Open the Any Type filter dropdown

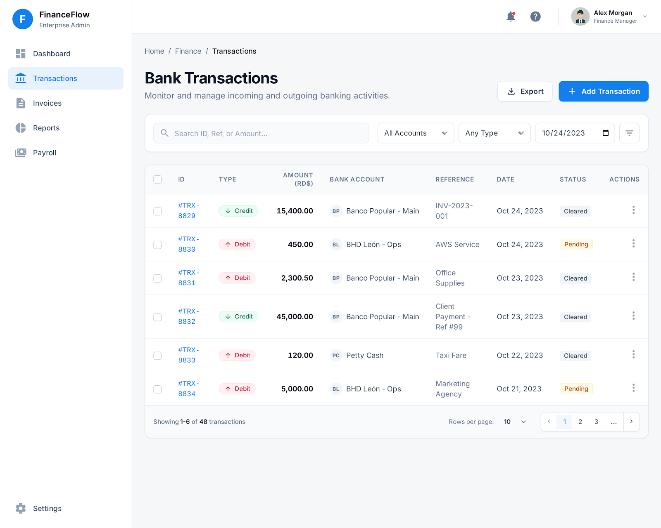pos(494,133)
